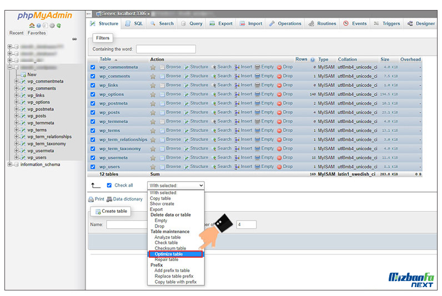Collapse the top panel minus icon
442x296 pixels.
[89, 13]
